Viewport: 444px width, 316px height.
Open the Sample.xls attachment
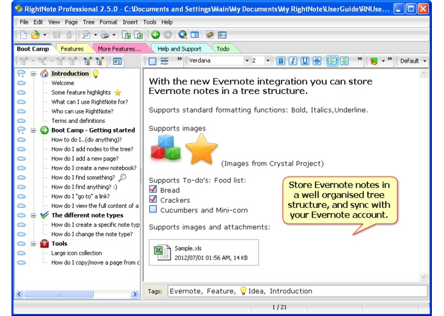[204, 253]
